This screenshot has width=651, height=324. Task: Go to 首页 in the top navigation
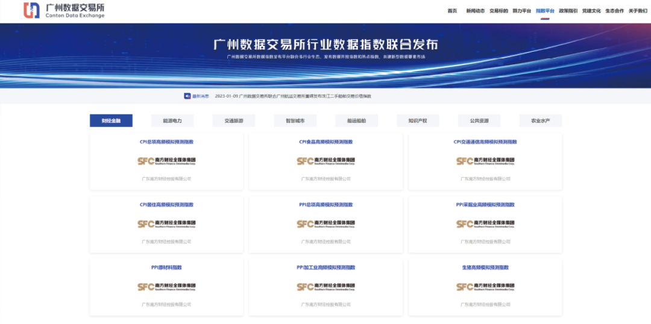(x=452, y=11)
